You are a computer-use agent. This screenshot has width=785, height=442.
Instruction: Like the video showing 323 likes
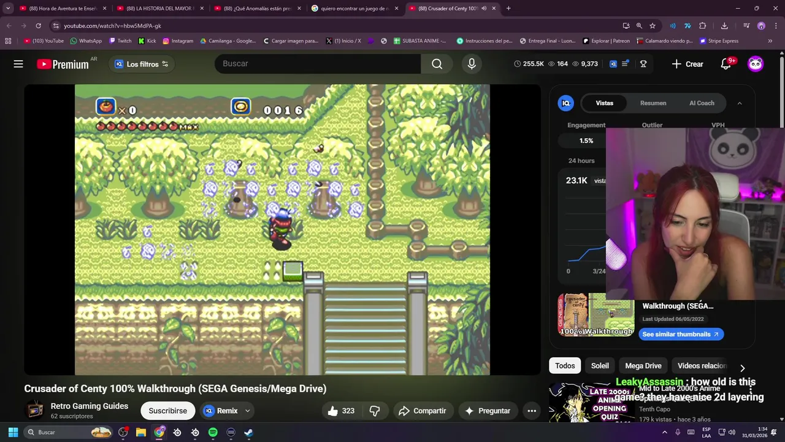(x=342, y=411)
